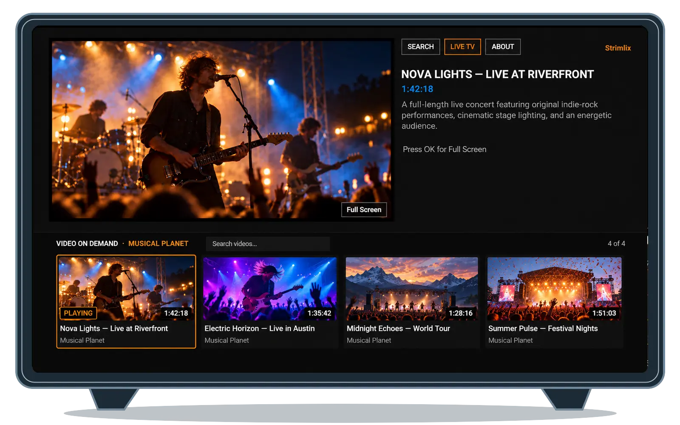The width and height of the screenshot is (680, 425).
Task: Click the 1:51:03 duration badge
Action: 604,313
